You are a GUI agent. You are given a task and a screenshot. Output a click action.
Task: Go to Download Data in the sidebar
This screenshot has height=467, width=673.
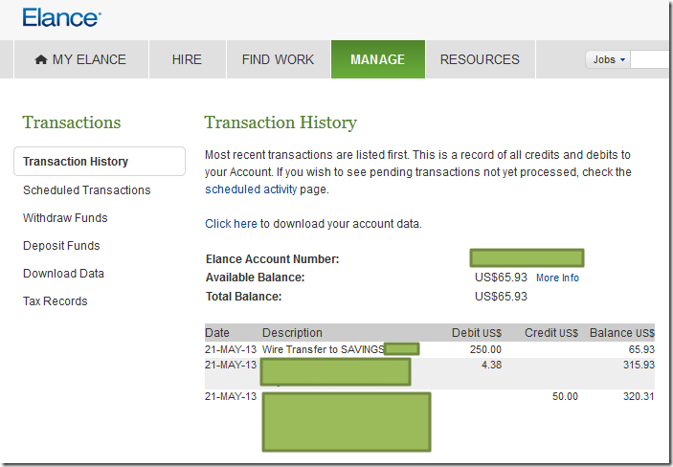[x=63, y=274]
